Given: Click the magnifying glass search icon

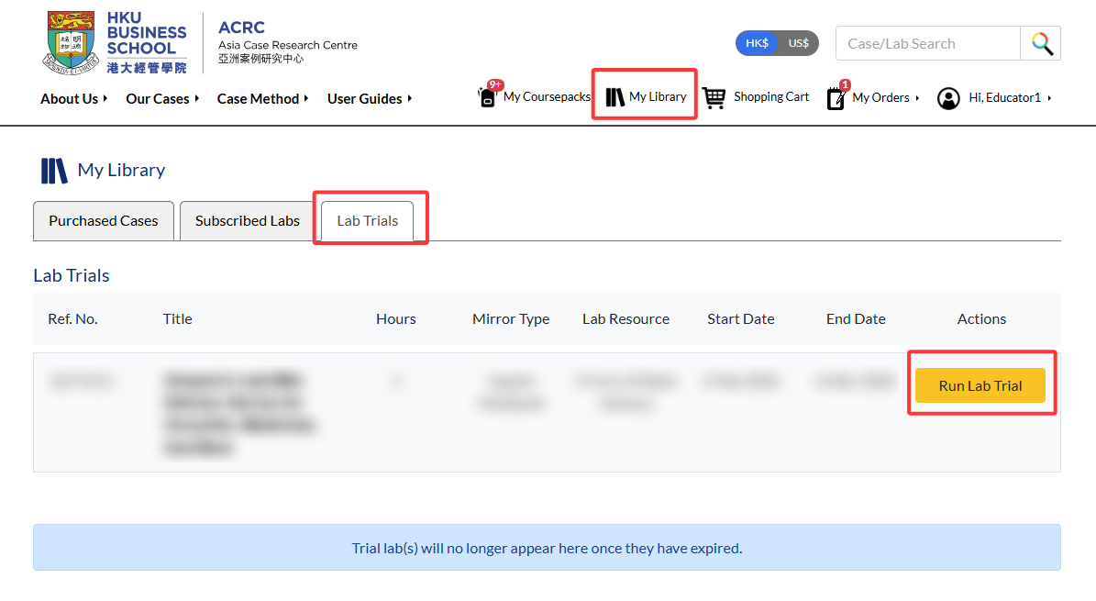Looking at the screenshot, I should (1042, 43).
